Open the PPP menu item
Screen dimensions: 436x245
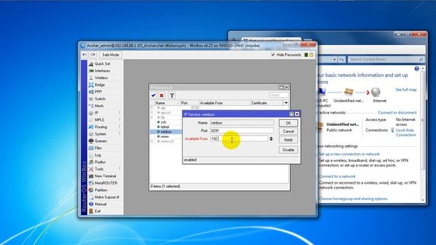pos(98,92)
